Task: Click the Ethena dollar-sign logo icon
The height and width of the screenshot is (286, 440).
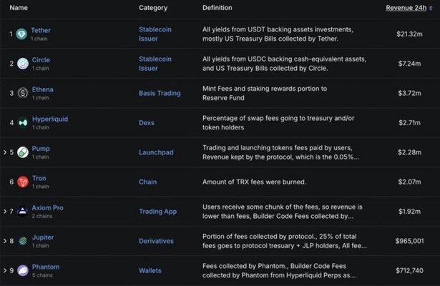Action: click(23, 93)
